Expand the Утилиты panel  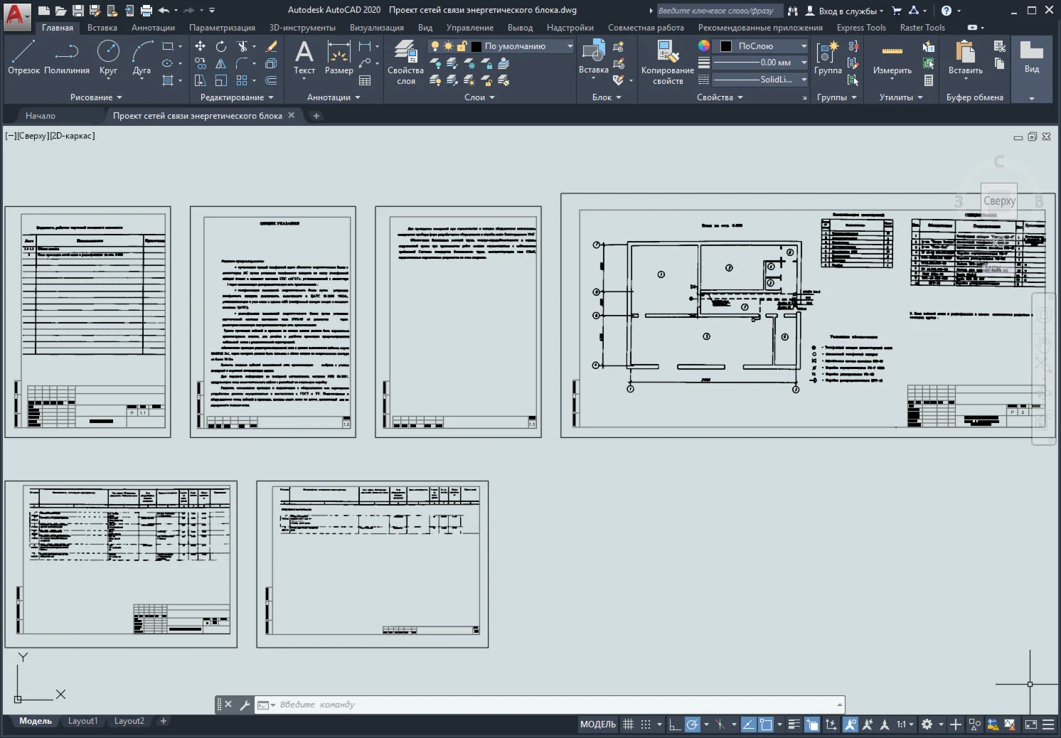pos(901,97)
